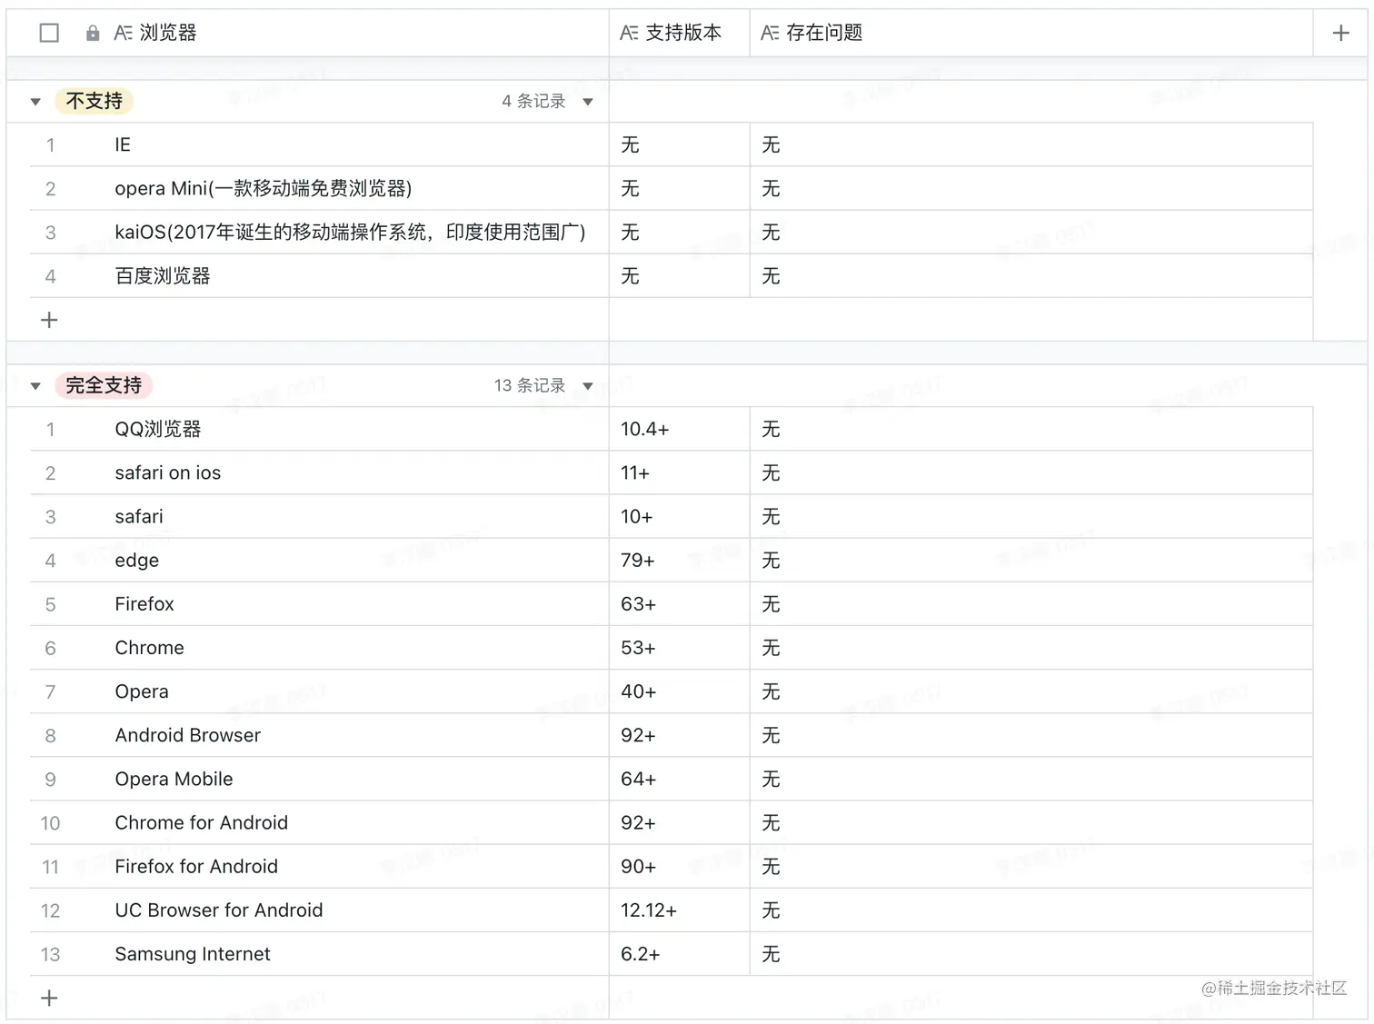The height and width of the screenshot is (1024, 1374).
Task: Select the IE browser cell
Action: tap(319, 144)
